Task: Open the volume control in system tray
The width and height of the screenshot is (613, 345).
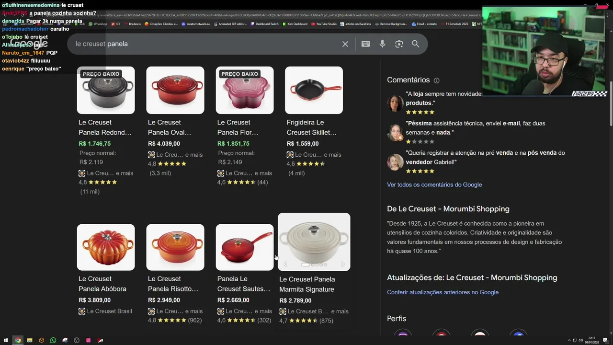Action: click(581, 340)
